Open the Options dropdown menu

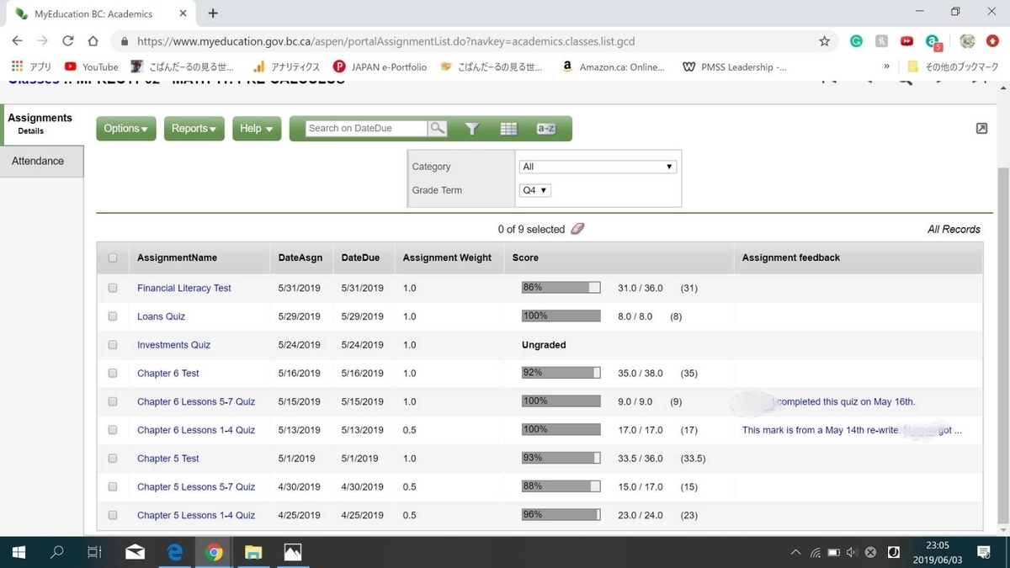tap(126, 129)
